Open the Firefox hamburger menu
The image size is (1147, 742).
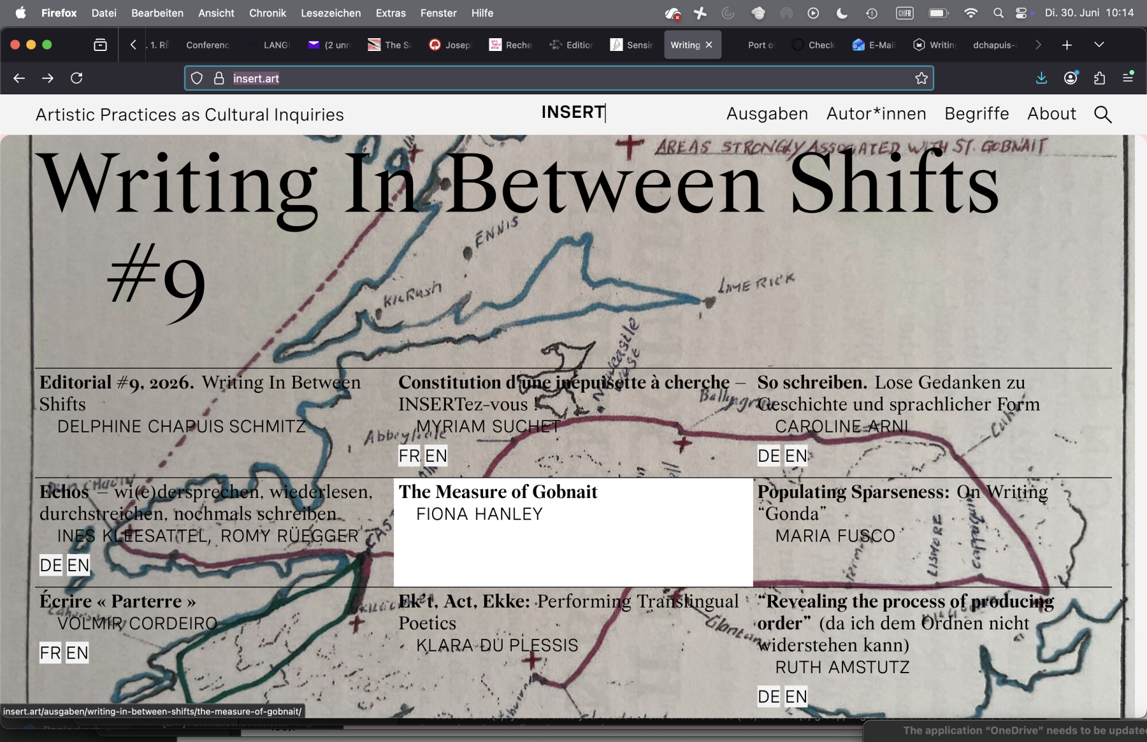(x=1128, y=78)
